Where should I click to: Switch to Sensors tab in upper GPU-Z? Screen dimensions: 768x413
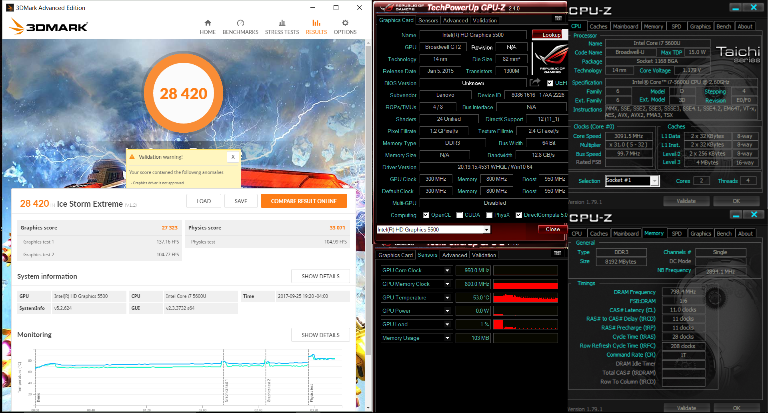point(428,20)
